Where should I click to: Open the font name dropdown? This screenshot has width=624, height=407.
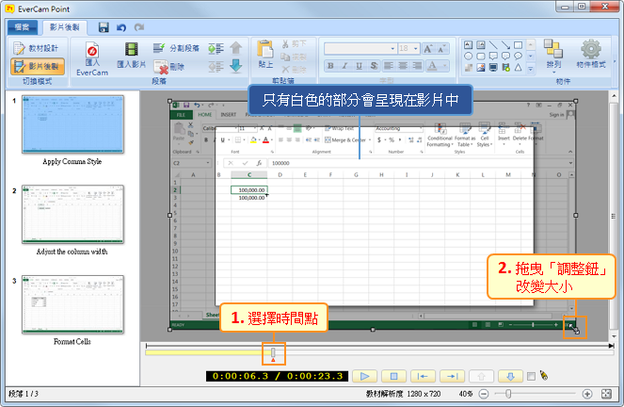(358, 48)
